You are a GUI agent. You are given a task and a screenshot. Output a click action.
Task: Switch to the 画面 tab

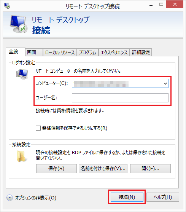coord(34,52)
